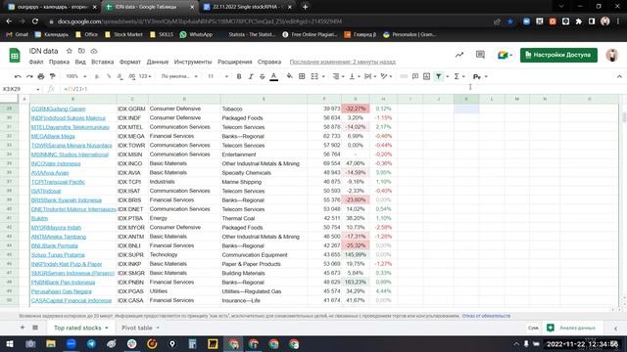Open the text rotation dropdown
627x352 pixels.
(x=386, y=76)
